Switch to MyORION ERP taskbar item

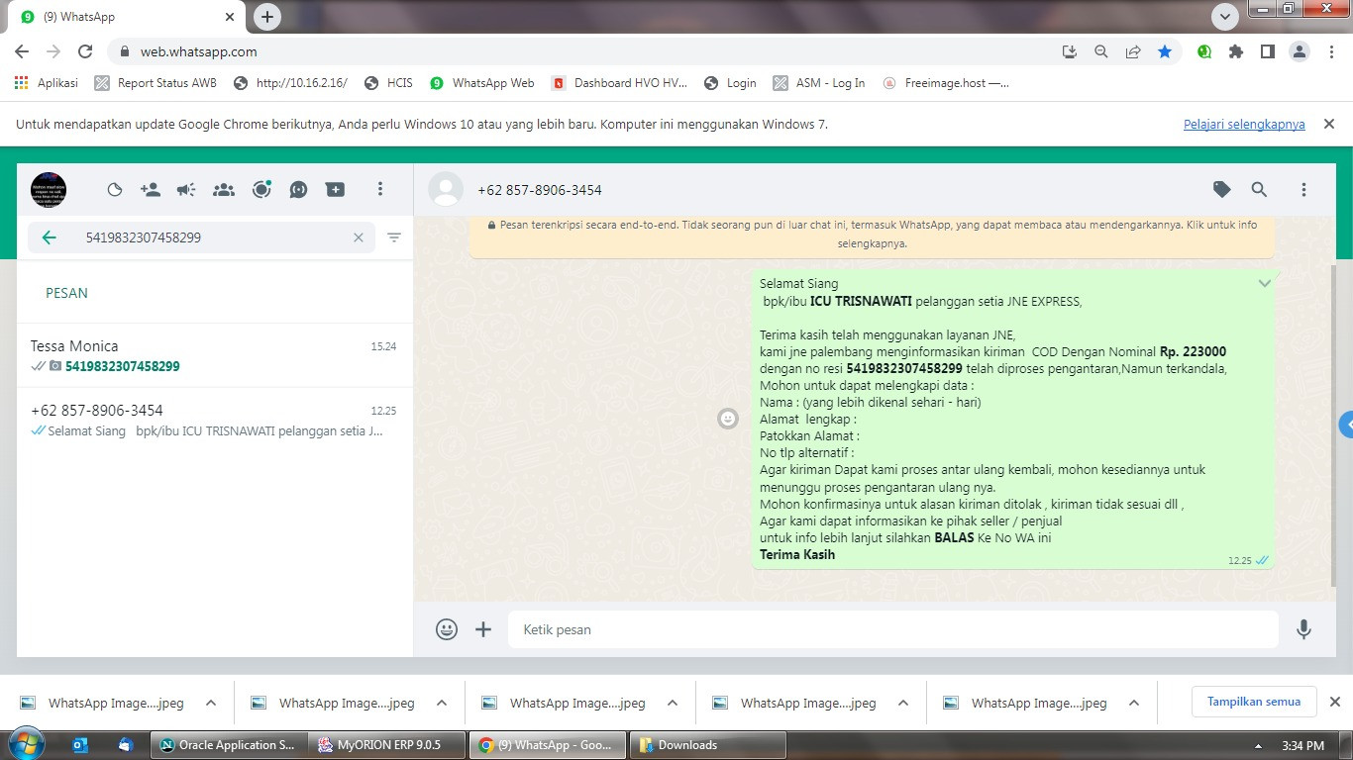[386, 745]
